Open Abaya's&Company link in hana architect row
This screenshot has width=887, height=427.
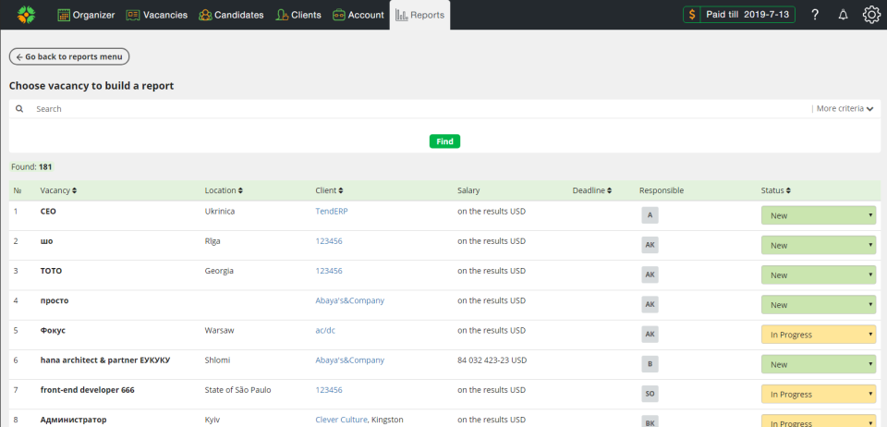pyautogui.click(x=349, y=360)
